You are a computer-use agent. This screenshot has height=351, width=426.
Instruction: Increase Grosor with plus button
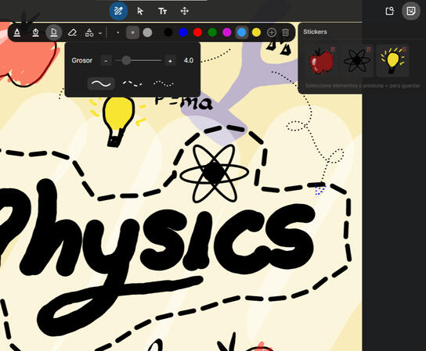[x=170, y=60]
